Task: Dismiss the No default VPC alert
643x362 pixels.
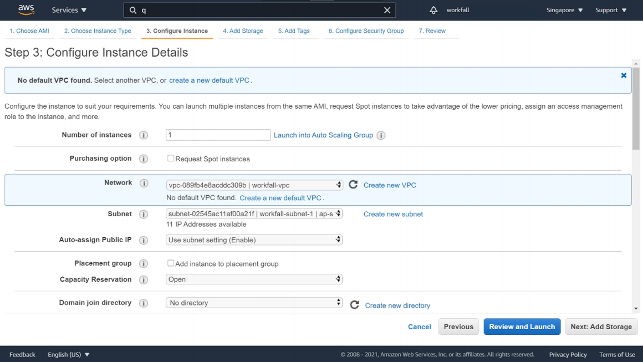Action: [x=624, y=75]
